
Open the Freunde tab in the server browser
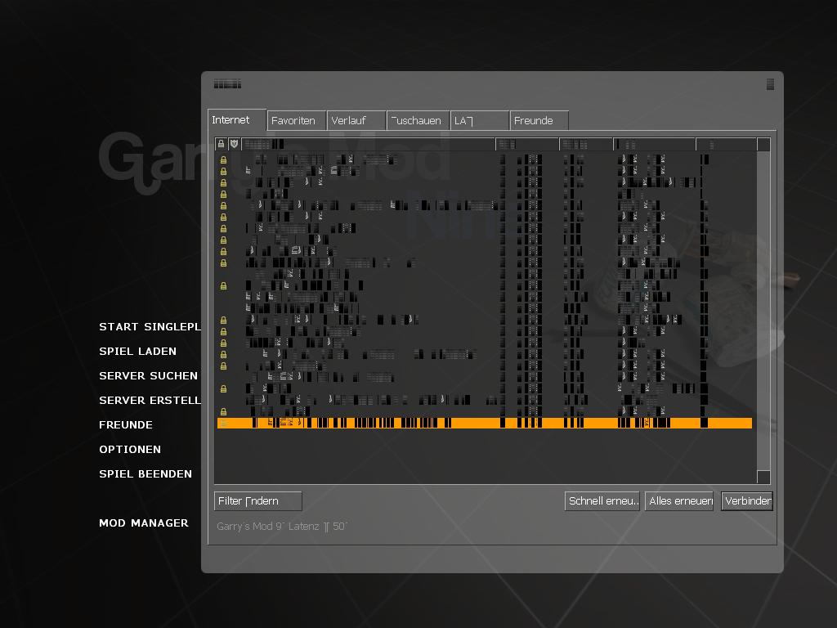point(539,121)
